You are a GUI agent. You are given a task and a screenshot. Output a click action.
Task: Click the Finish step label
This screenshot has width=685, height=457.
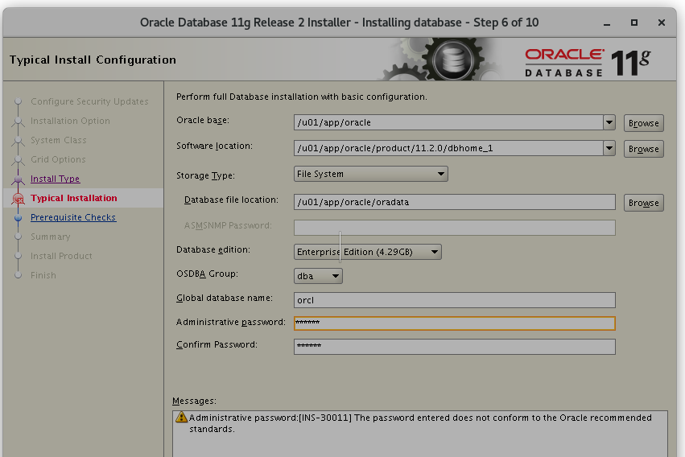tap(43, 275)
